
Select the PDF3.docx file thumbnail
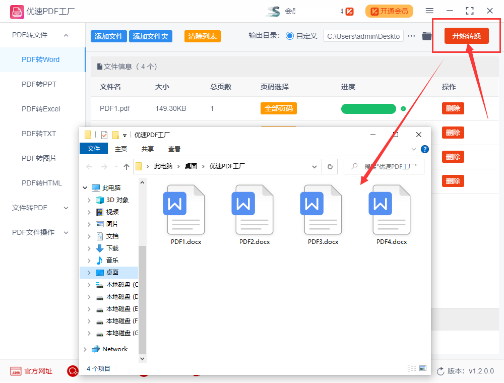[x=323, y=210]
